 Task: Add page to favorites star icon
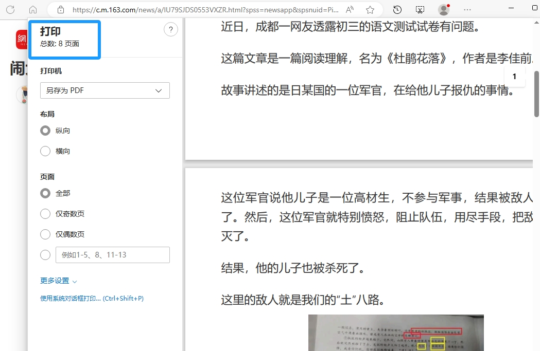[370, 10]
